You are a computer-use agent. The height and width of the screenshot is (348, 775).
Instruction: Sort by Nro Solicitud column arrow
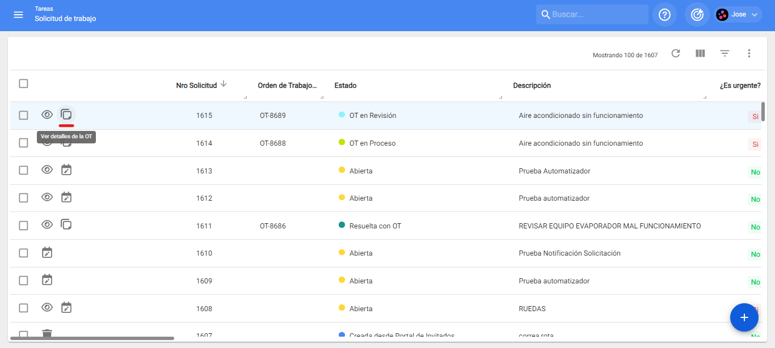[224, 84]
